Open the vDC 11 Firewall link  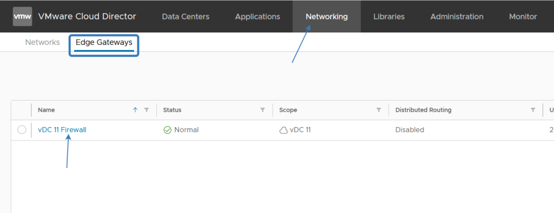[62, 130]
